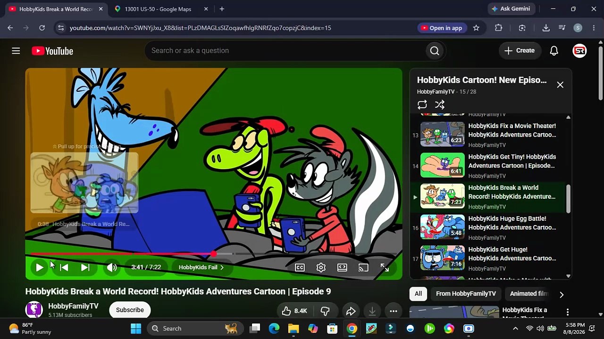Open Chrome profile avatar S
604x339 pixels.
tap(578, 28)
